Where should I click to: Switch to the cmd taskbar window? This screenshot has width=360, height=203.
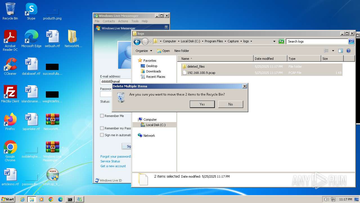70,199
